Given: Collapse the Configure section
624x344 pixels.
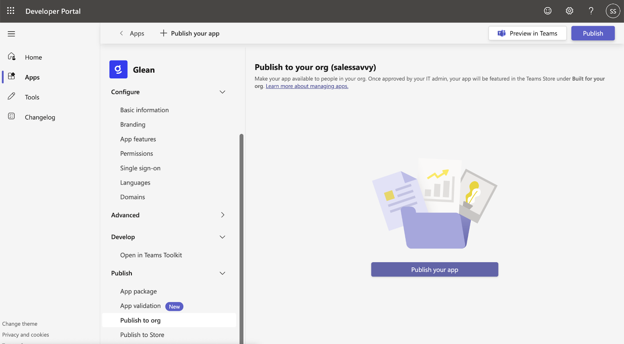Looking at the screenshot, I should pos(222,92).
